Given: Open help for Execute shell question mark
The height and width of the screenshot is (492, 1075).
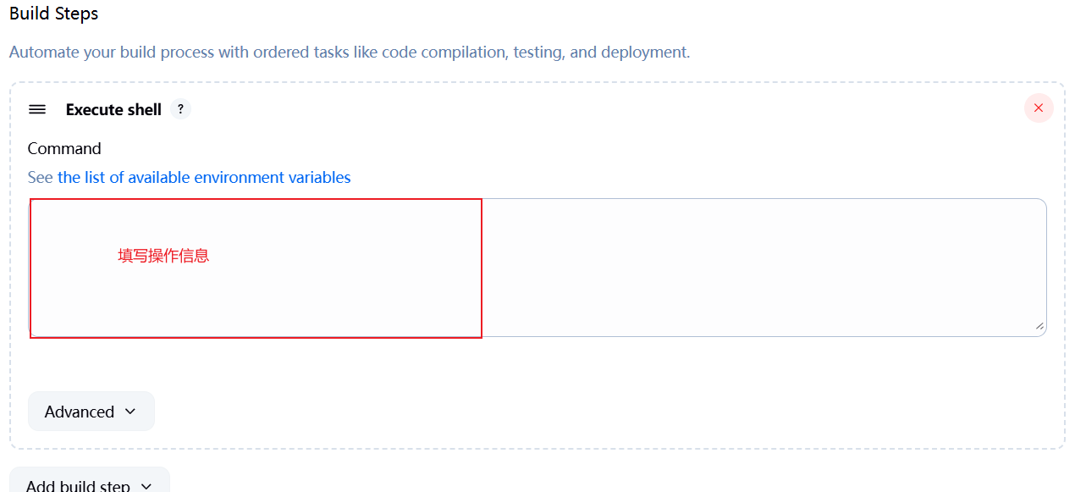Looking at the screenshot, I should coord(180,109).
